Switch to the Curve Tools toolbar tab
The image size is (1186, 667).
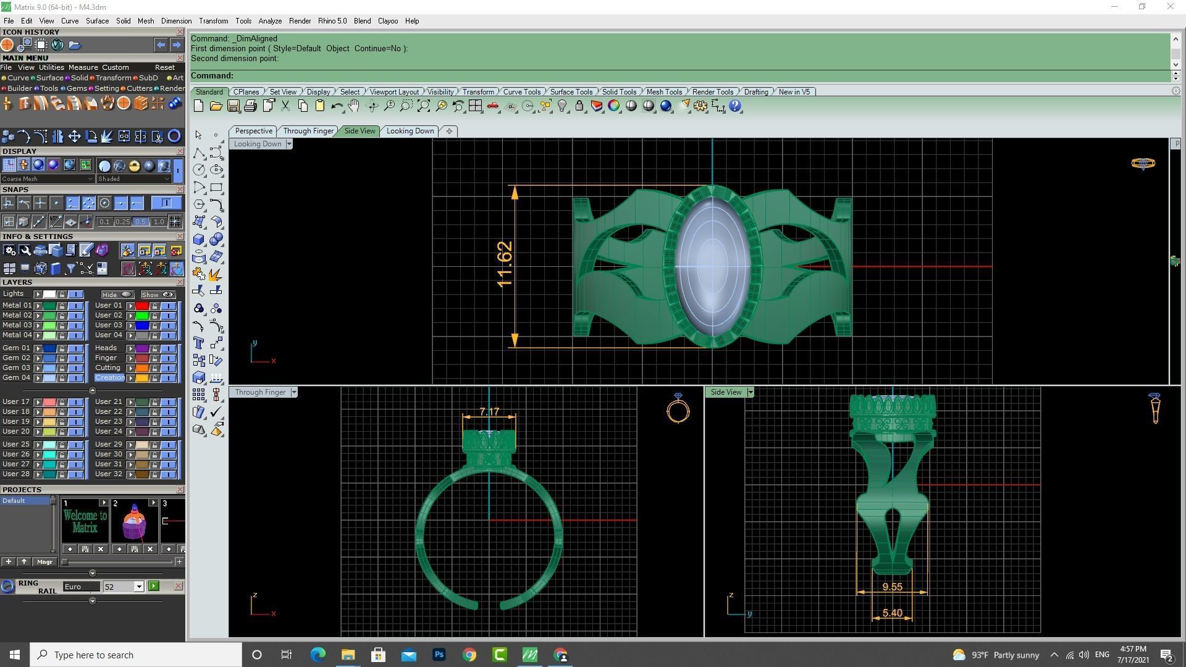[x=522, y=92]
